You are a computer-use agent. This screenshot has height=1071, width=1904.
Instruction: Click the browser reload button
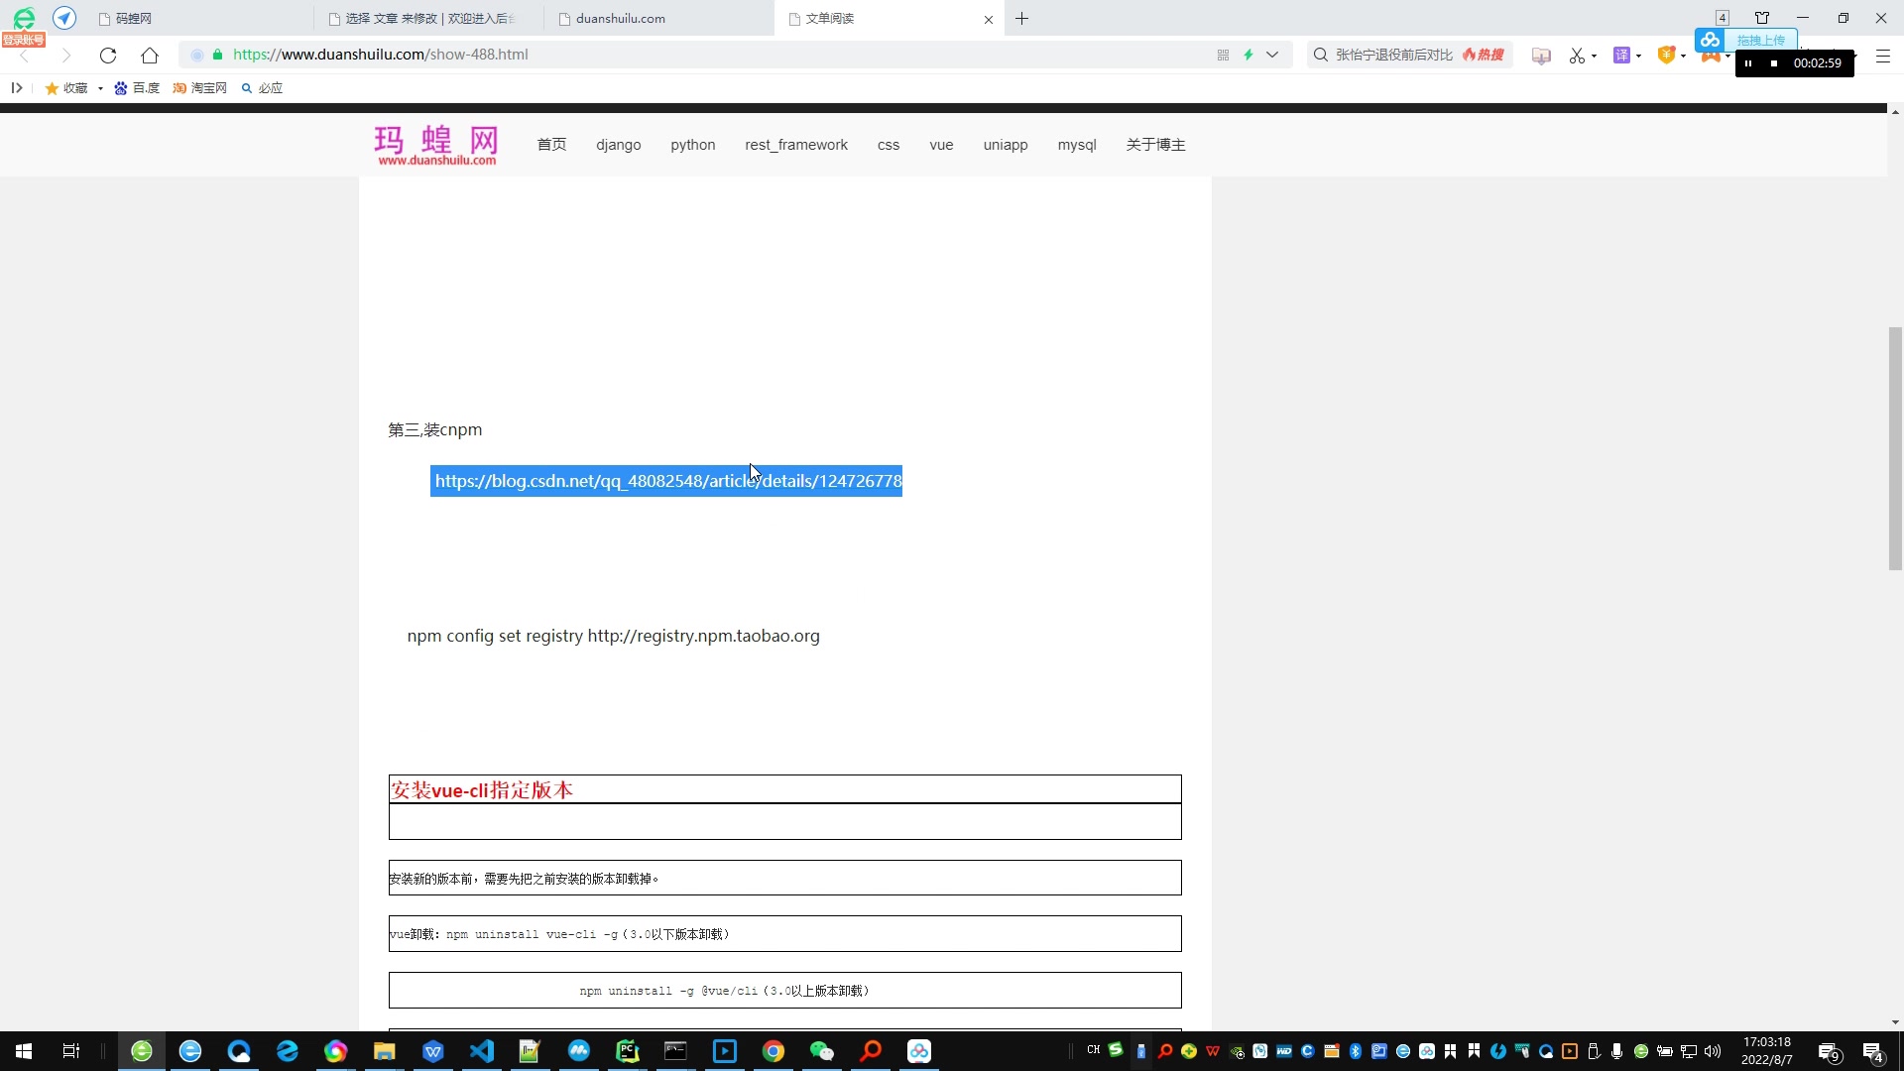[108, 56]
